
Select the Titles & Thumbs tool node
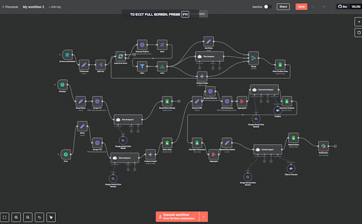point(291,169)
